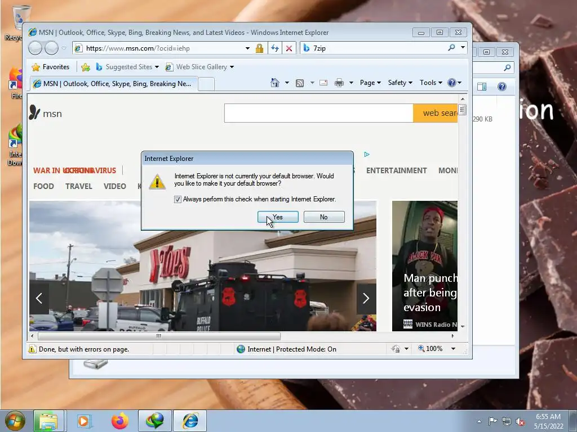This screenshot has width=577, height=432.
Task: Click the Help question mark icon
Action: point(452,83)
